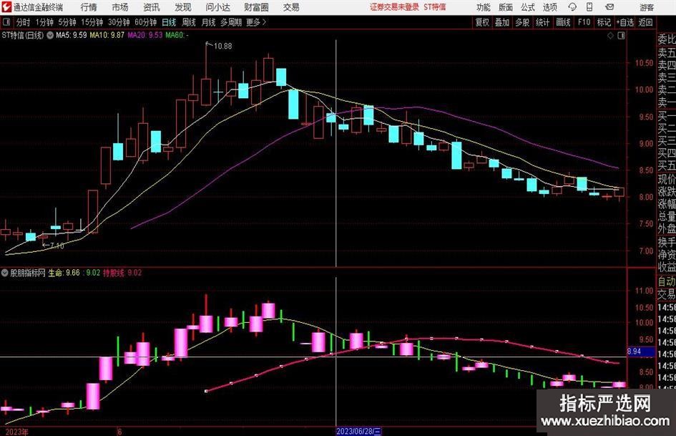Click 证券交易未登录 login status link
This screenshot has height=436, width=676.
(394, 7)
